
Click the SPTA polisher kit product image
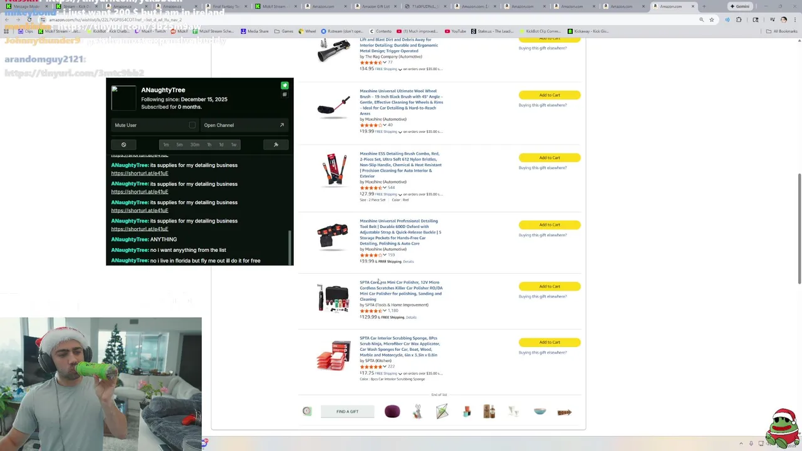pos(333,298)
